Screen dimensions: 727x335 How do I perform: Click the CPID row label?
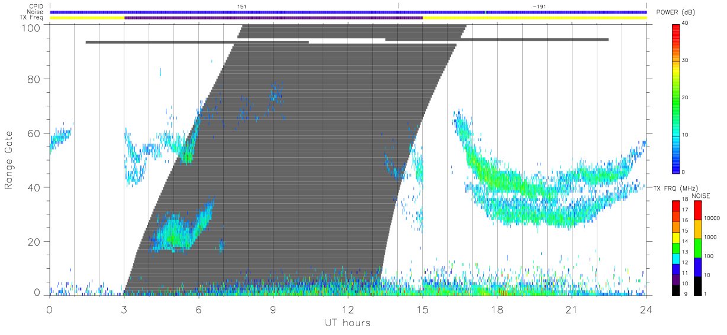click(x=36, y=6)
